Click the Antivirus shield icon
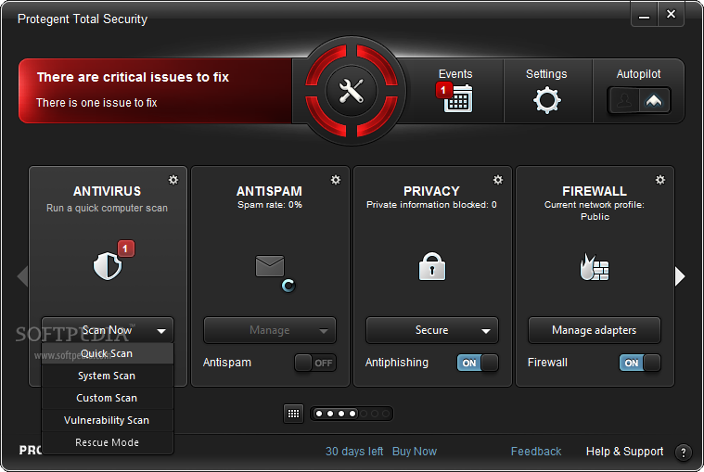 108,266
